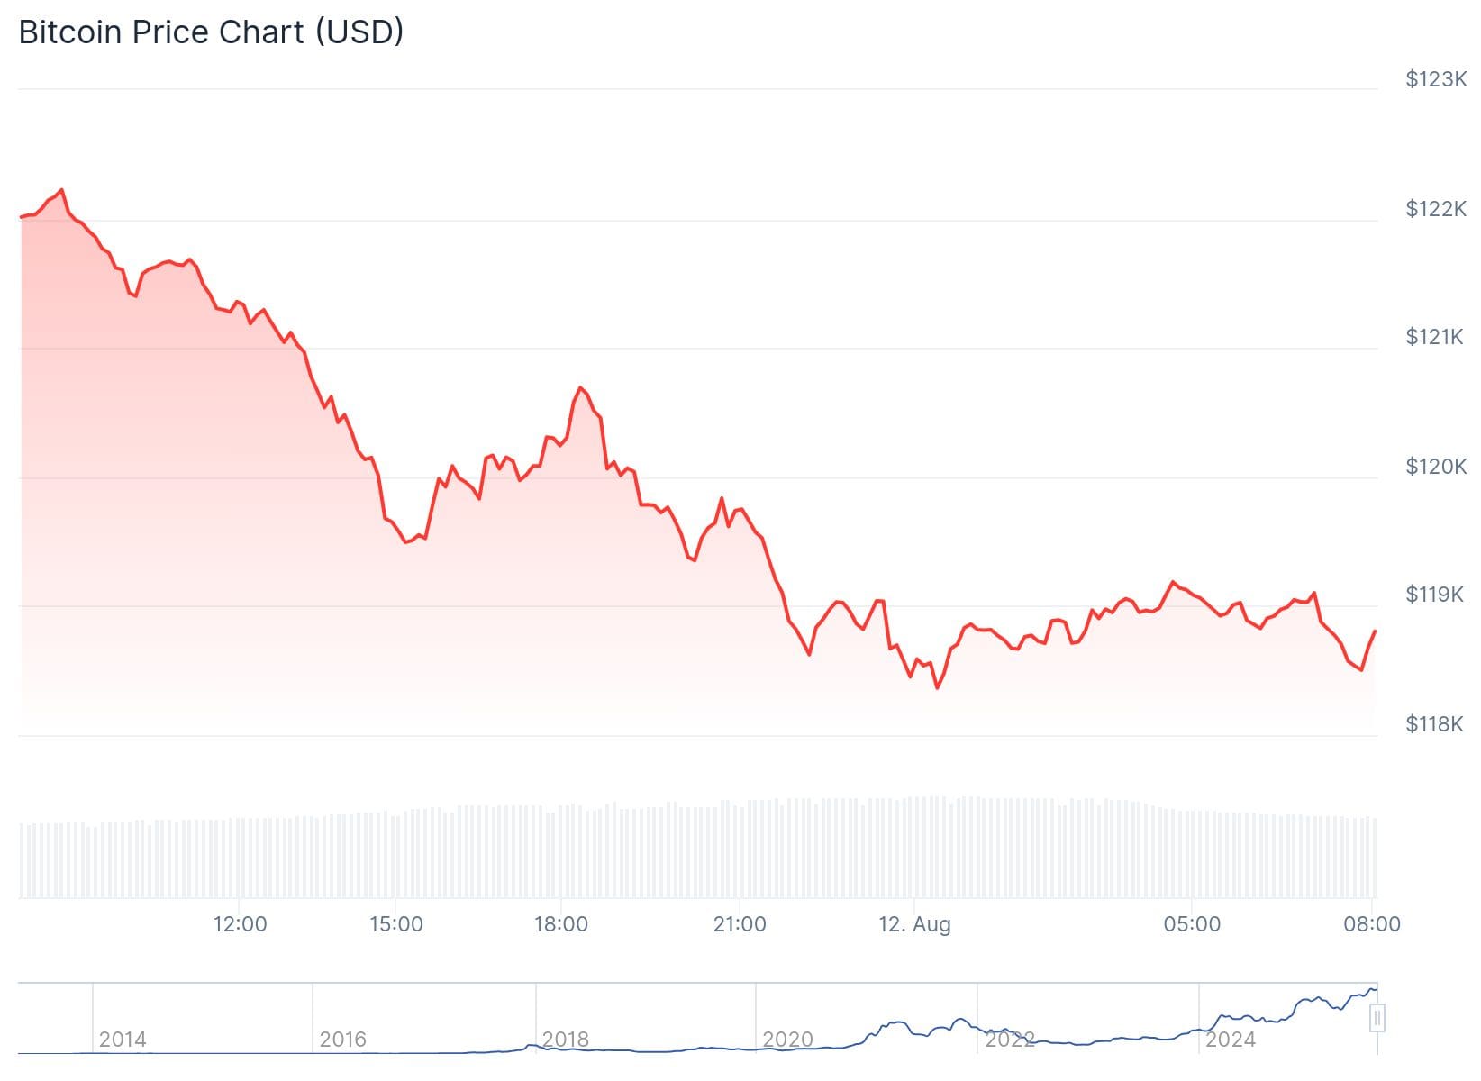
Task: Click the "12. Aug" date label
Action: [914, 924]
